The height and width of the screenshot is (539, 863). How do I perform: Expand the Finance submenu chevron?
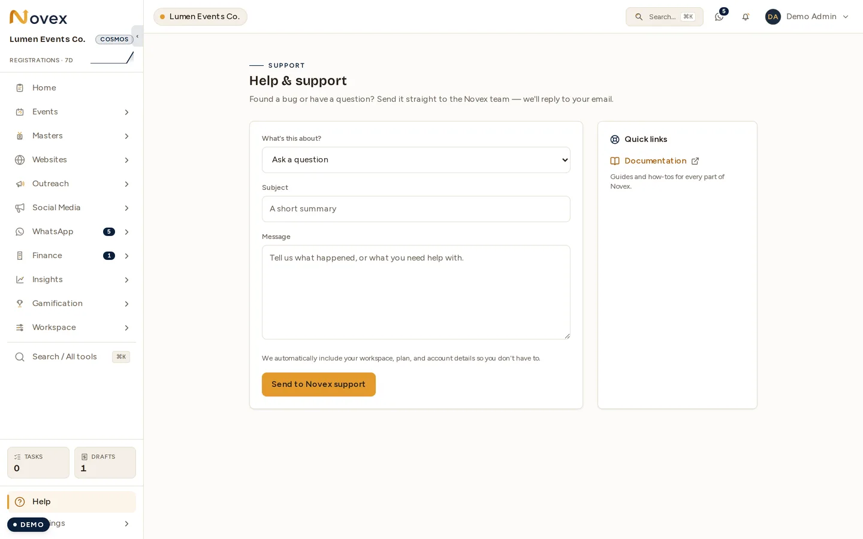126,256
